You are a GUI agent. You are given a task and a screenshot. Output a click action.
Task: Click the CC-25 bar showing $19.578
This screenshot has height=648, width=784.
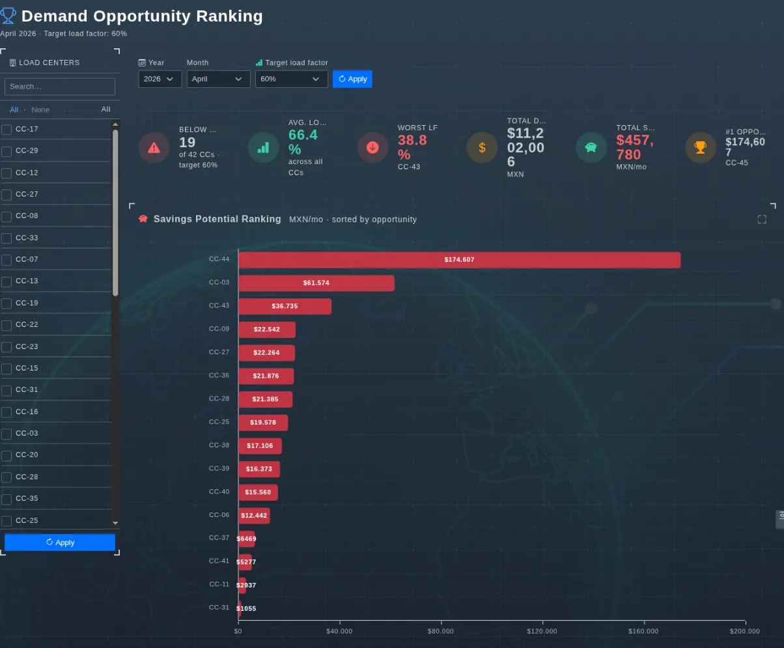263,423
